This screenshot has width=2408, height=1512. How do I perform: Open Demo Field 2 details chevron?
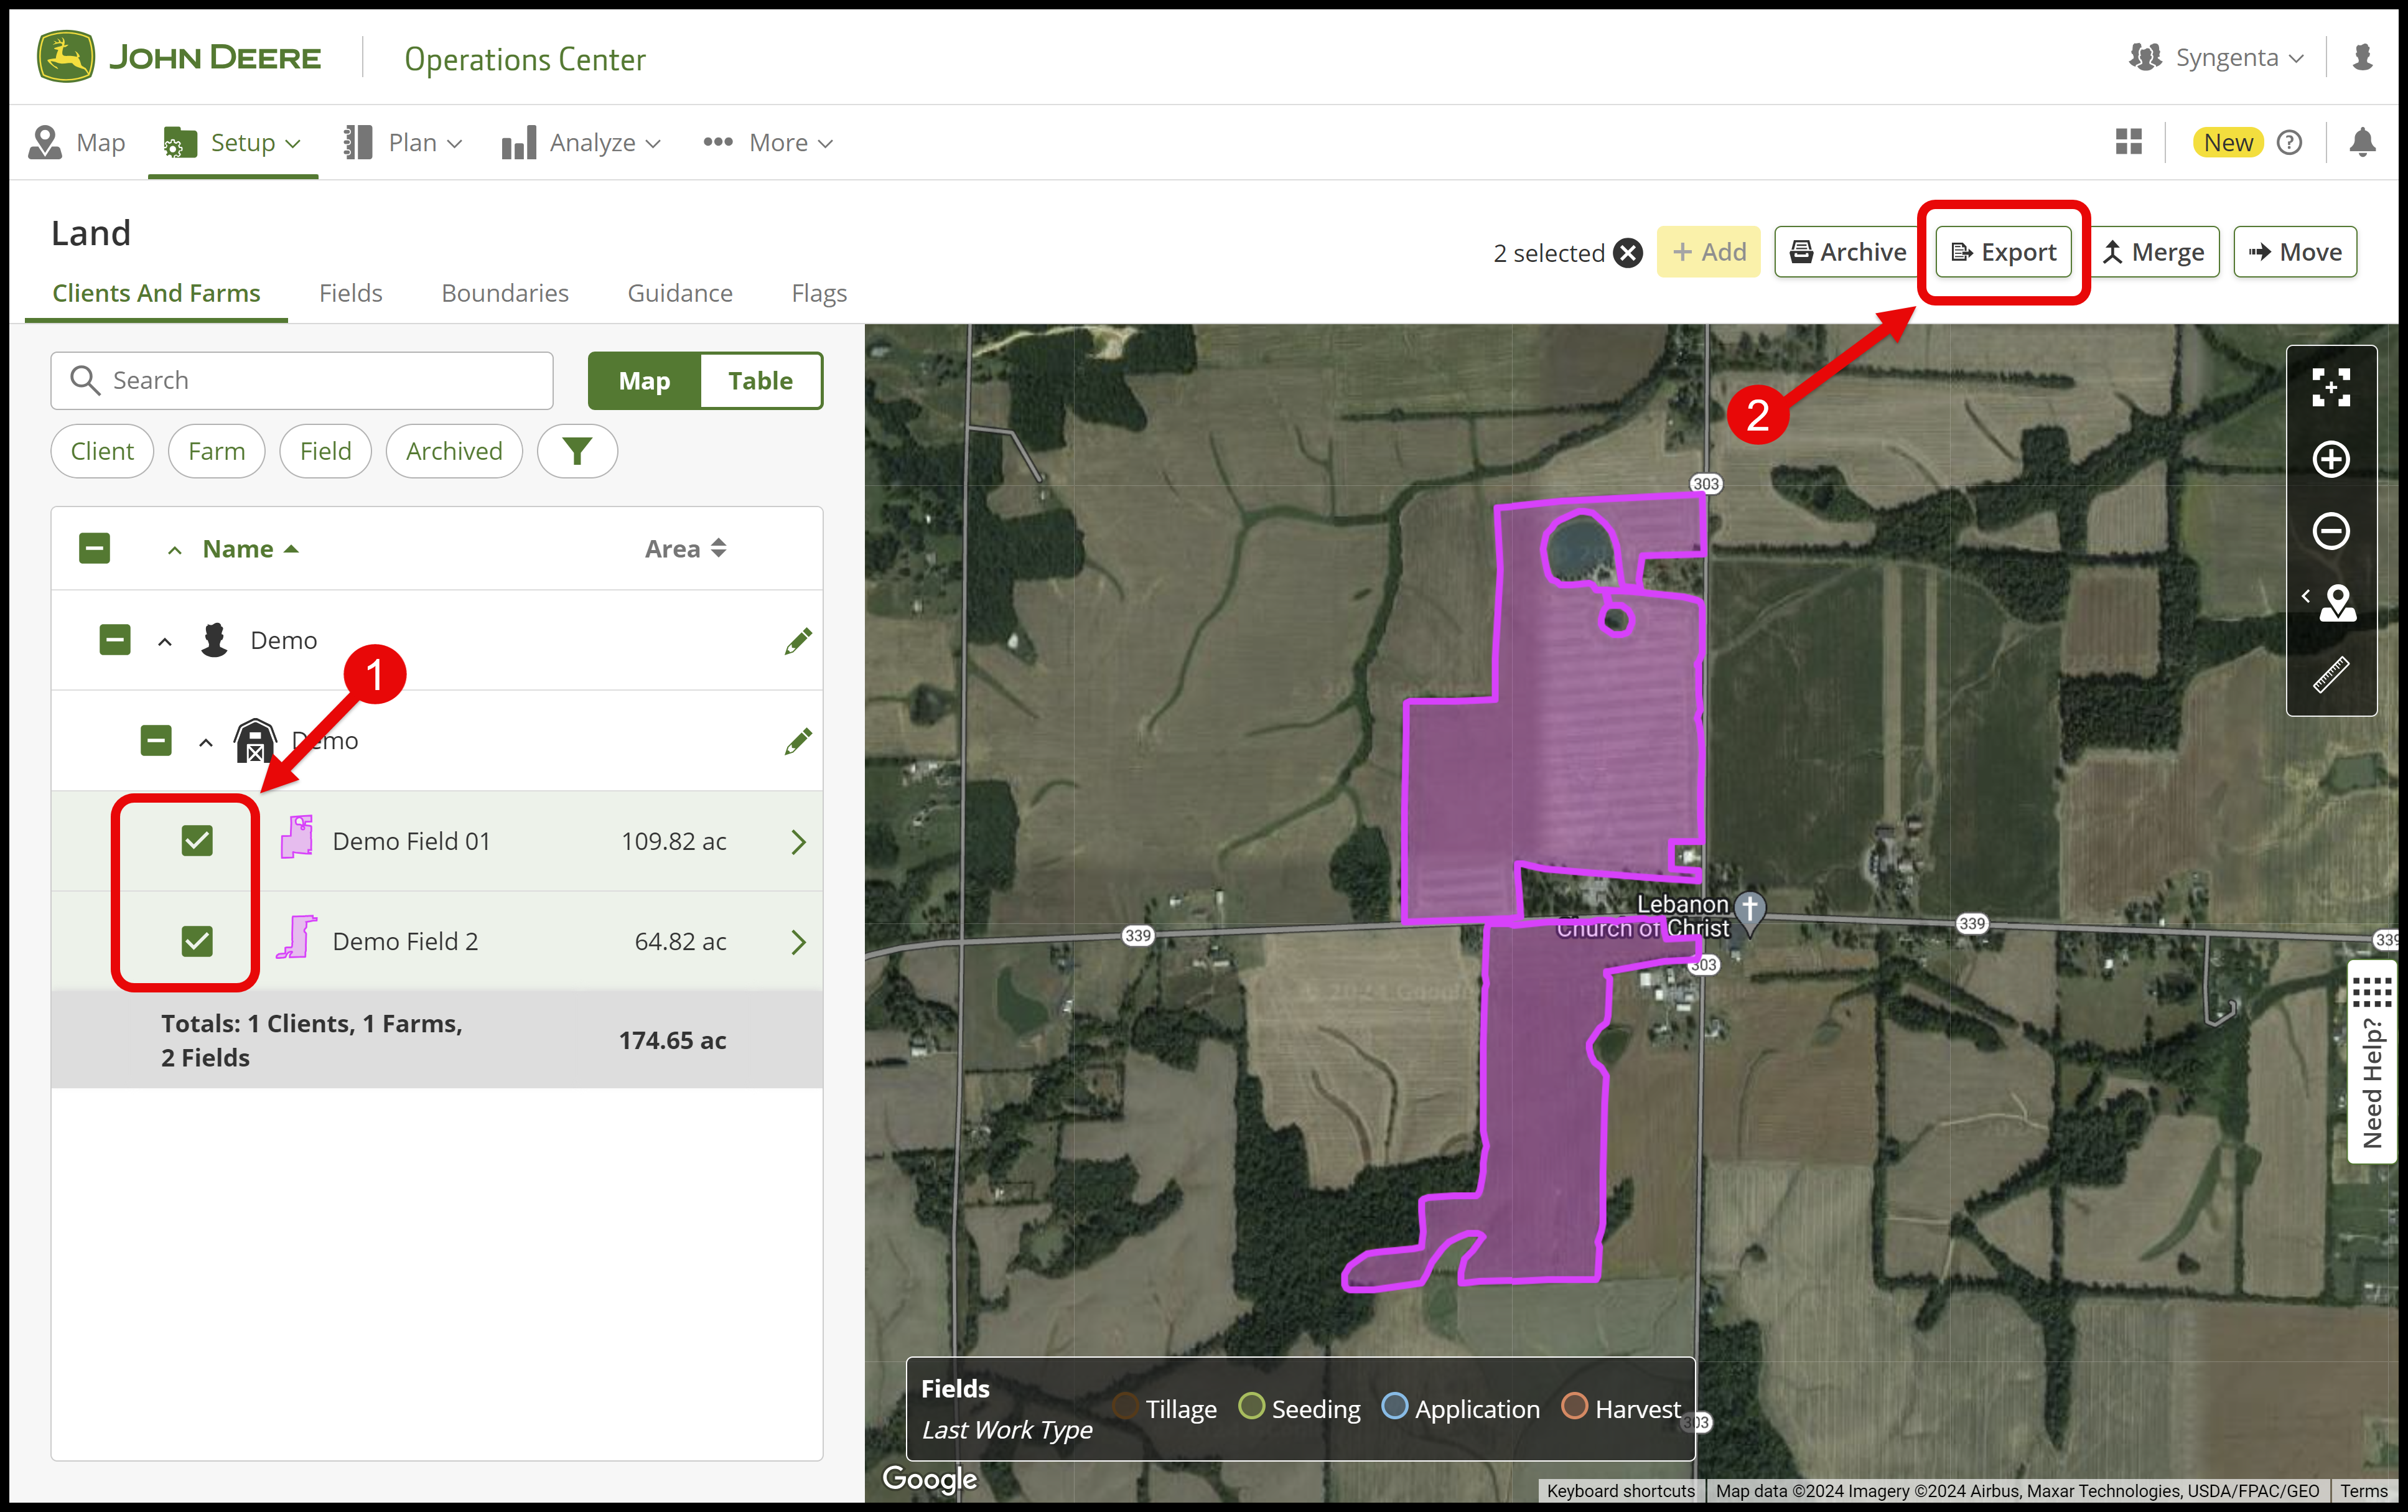pos(798,941)
